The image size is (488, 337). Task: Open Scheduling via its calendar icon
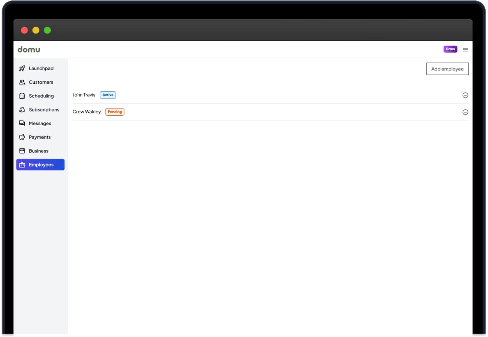click(23, 96)
